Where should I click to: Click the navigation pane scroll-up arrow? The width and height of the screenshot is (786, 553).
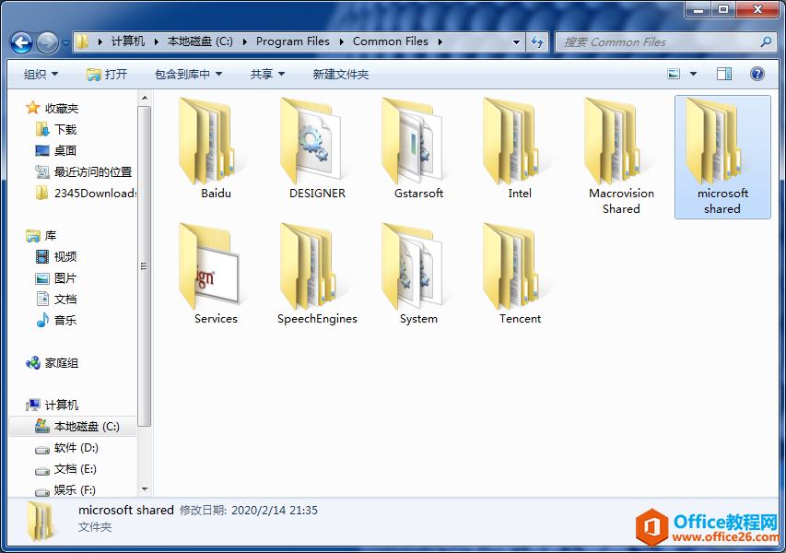coord(145,98)
